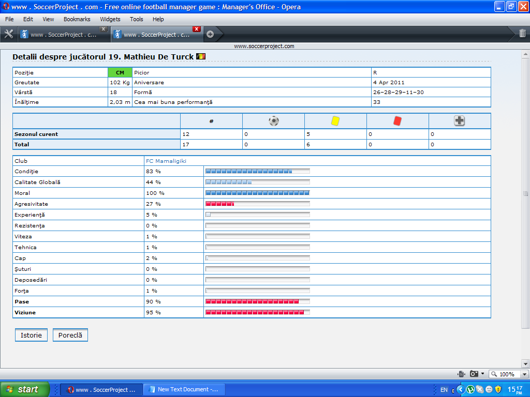Viewport: 530px width, 397px height.
Task: Expand hidden system tray icons arrow
Action: point(460,389)
